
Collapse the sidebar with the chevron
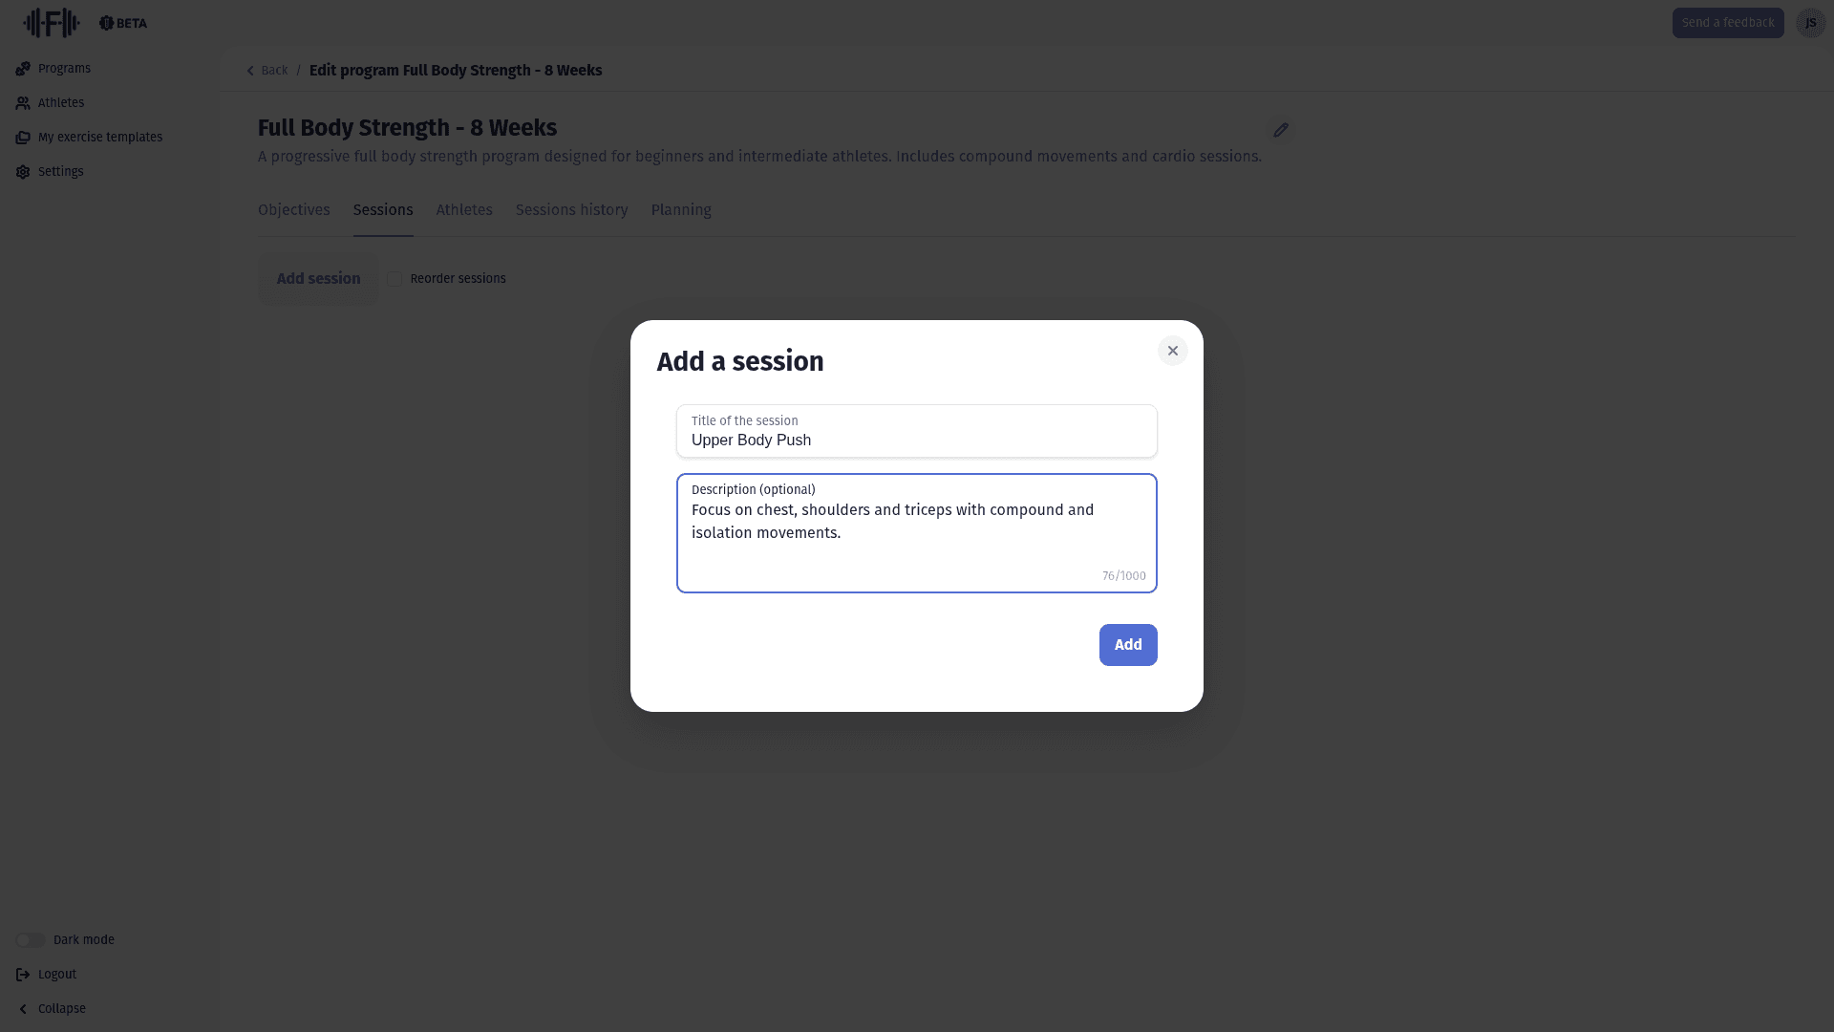tap(23, 1009)
